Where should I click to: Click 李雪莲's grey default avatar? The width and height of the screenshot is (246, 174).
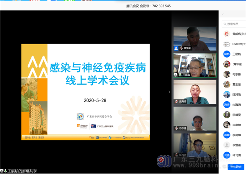pyautogui.click(x=226, y=145)
